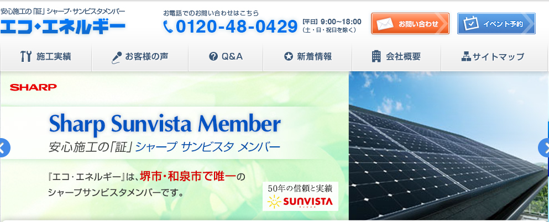The image size is (549, 222).
Task: Show previous slide with left carousel arrow
Action: (x=4, y=148)
